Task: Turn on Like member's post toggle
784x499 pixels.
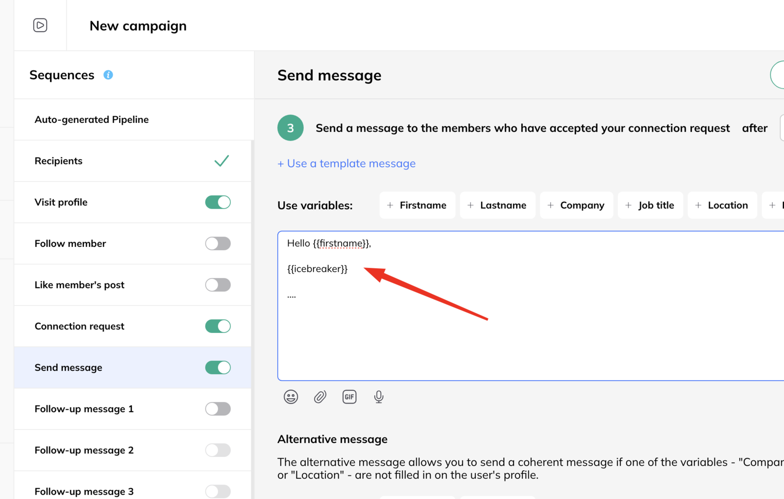Action: (x=218, y=285)
